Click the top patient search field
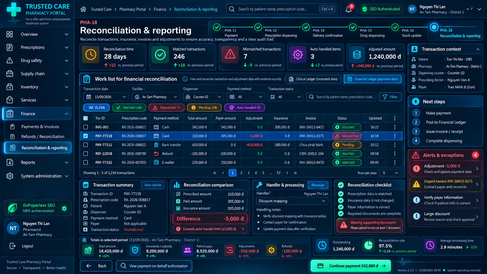 click(x=282, y=9)
